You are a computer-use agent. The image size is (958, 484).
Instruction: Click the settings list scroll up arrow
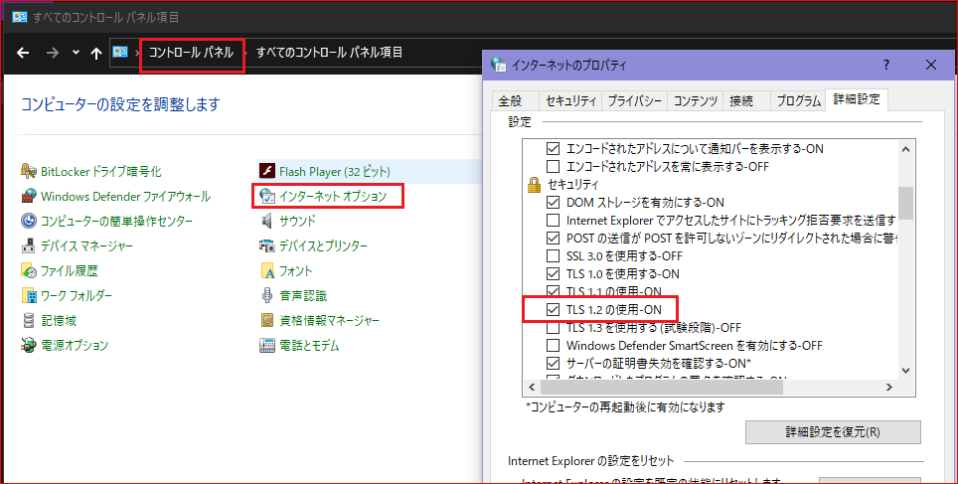[x=905, y=148]
